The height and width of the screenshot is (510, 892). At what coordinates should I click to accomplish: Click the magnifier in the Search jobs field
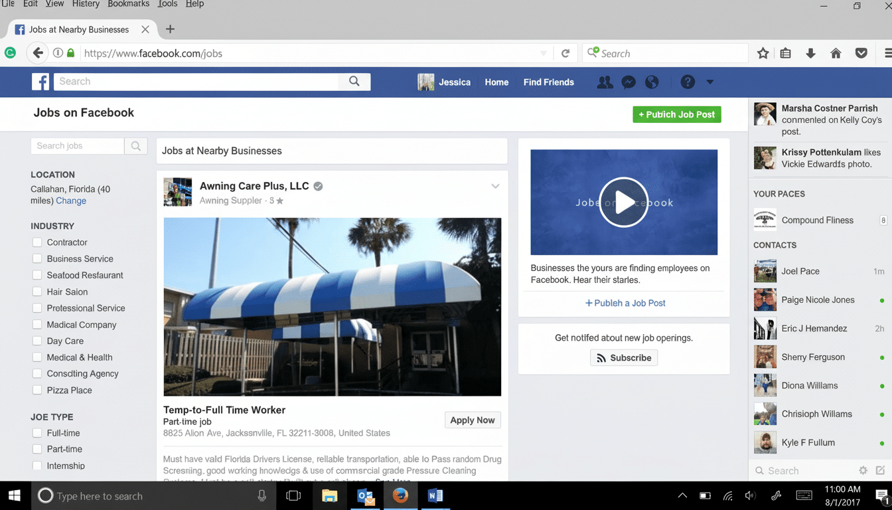(x=135, y=145)
